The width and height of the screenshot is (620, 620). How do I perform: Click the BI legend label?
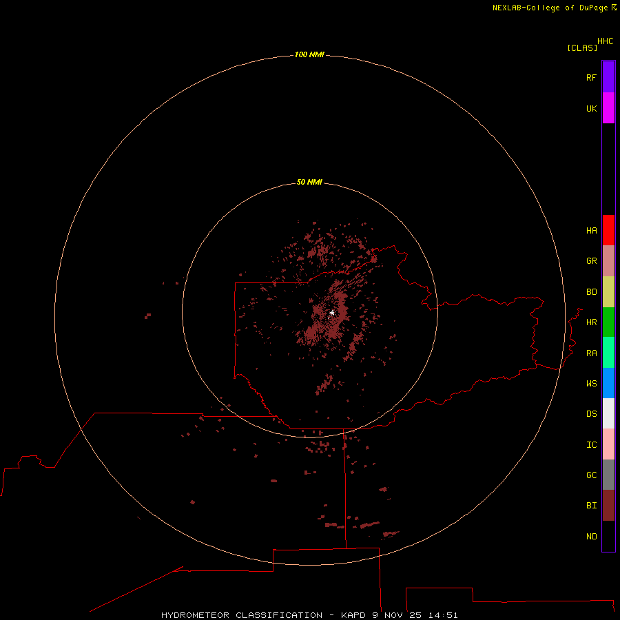pos(591,506)
